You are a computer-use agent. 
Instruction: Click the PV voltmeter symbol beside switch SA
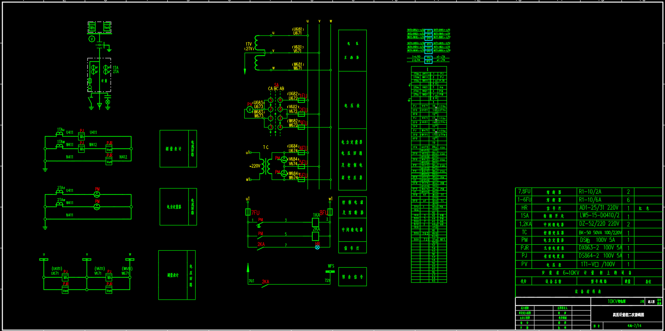coord(250,110)
